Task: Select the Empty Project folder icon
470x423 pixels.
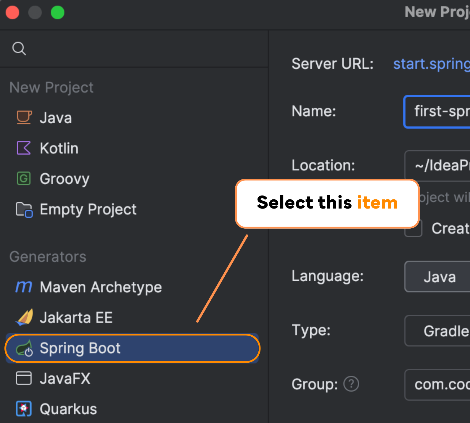Action: [24, 210]
